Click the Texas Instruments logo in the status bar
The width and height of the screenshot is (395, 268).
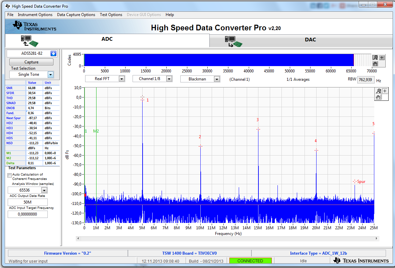(x=361, y=261)
